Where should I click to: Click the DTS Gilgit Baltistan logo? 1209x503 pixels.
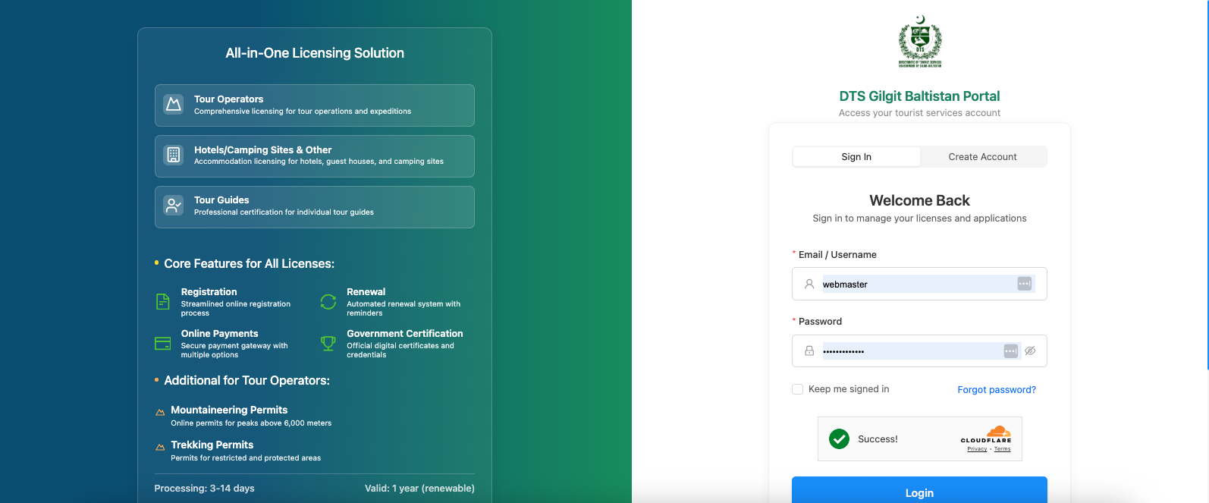pos(919,42)
